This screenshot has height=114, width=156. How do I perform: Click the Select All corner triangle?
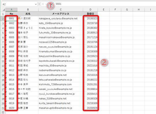[x=4, y=10]
